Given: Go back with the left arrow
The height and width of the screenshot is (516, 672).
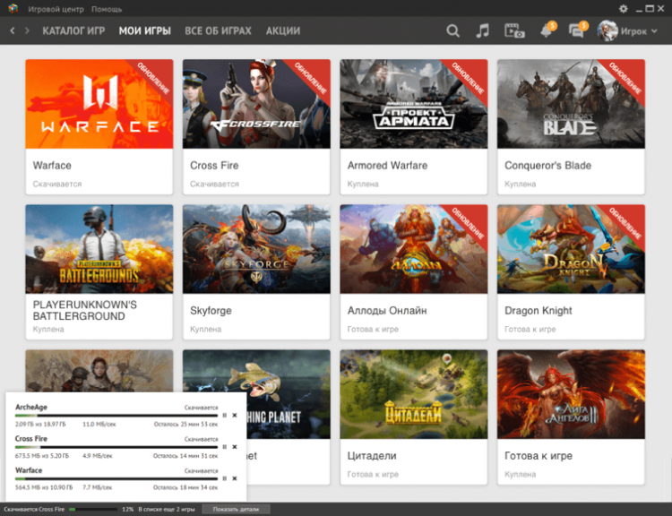Looking at the screenshot, I should (x=13, y=30).
